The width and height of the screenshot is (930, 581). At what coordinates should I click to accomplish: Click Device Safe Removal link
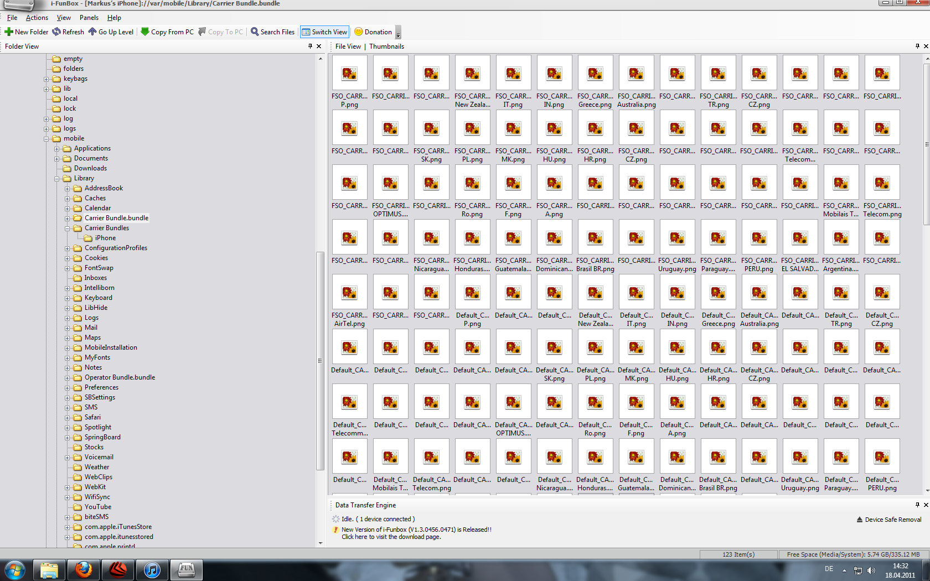point(893,520)
